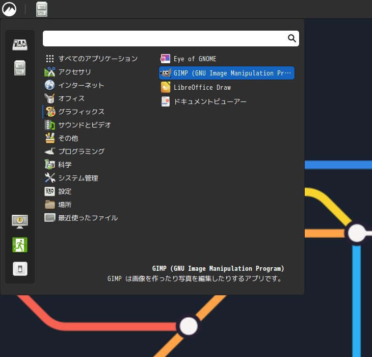Lock the screen via monitor icon
This screenshot has width=372, height=357.
(20, 222)
